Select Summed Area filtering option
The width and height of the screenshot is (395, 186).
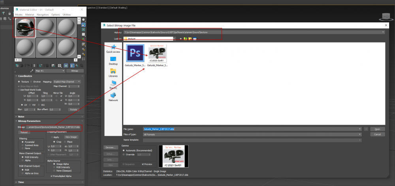pos(23,145)
